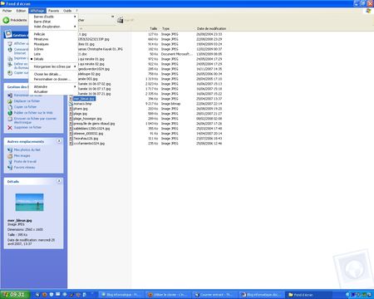This screenshot has width=374, height=299.
Task: Click the file icon of plage.jpg
Action: coord(71,114)
